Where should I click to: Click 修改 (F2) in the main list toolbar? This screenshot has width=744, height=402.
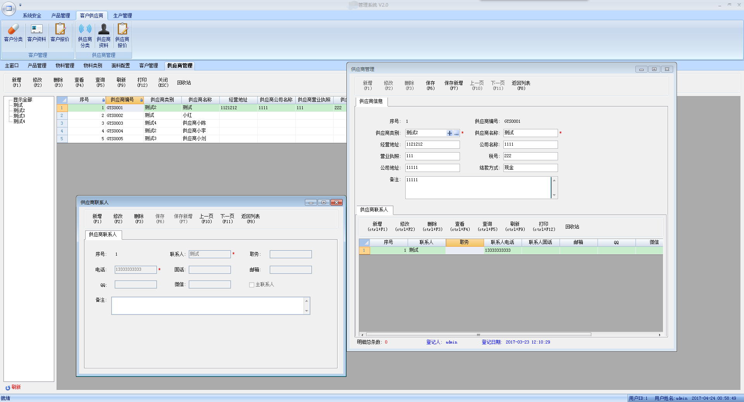(x=38, y=82)
